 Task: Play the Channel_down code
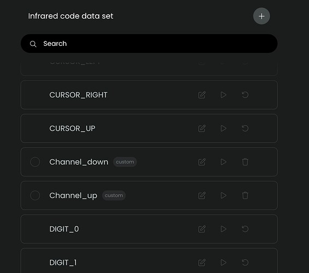223,162
